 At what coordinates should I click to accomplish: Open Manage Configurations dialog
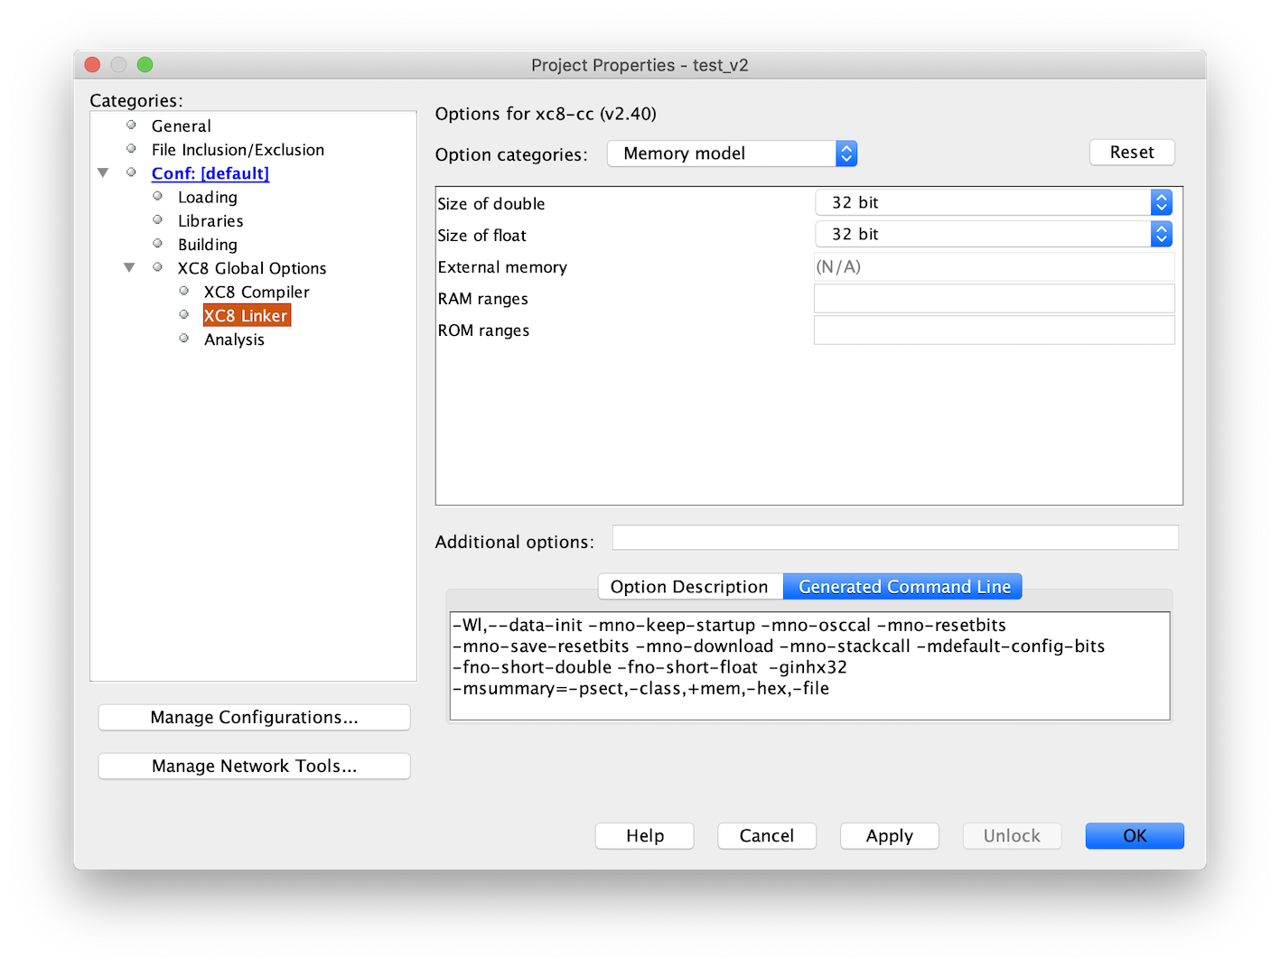click(x=254, y=718)
